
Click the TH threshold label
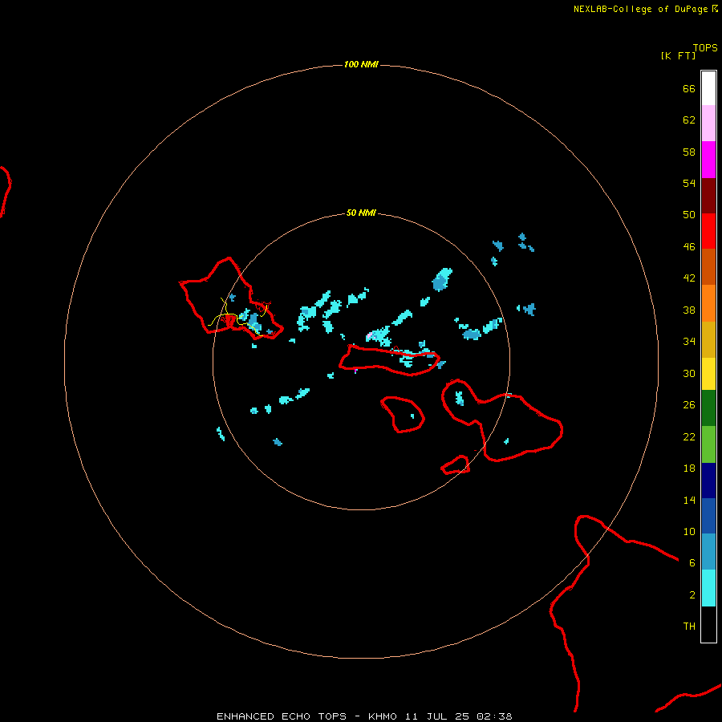pyautogui.click(x=689, y=627)
